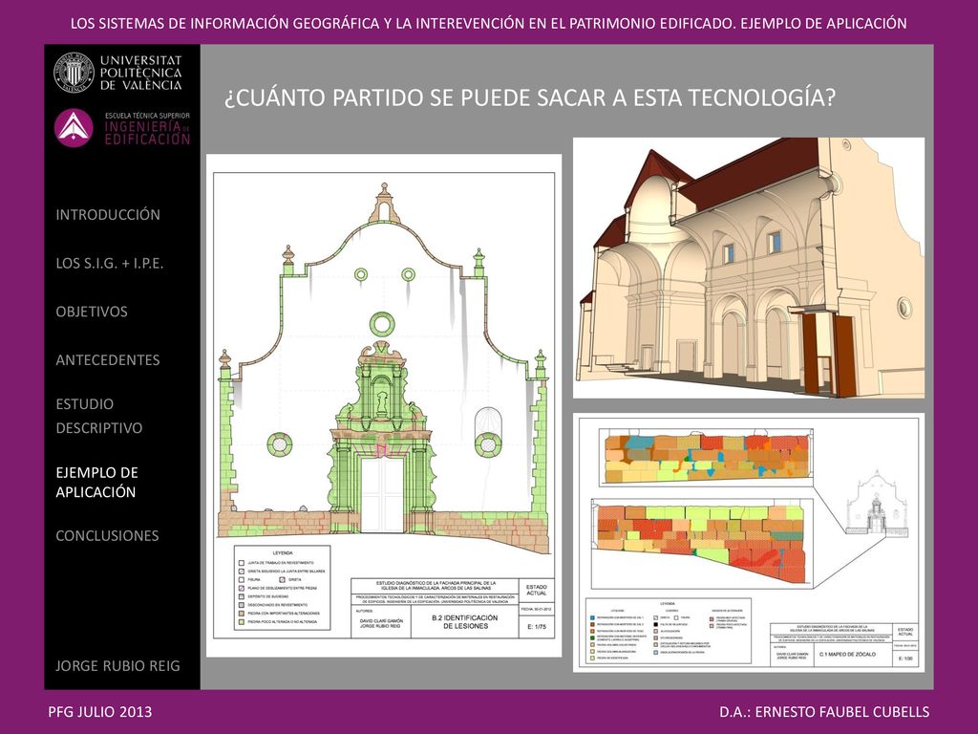Go to the CONCLUSIONES section
Viewport: 978px width, 734px height.
point(107,535)
